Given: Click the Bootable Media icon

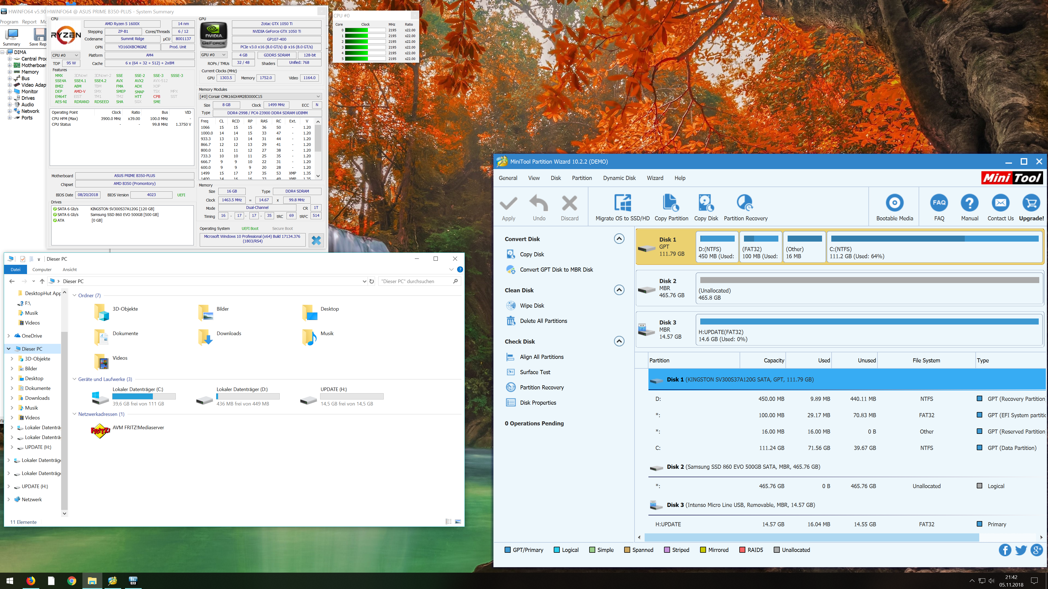Looking at the screenshot, I should [x=894, y=203].
